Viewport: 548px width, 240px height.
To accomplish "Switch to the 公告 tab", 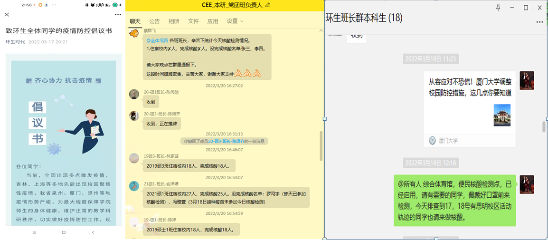I will pos(154,21).
